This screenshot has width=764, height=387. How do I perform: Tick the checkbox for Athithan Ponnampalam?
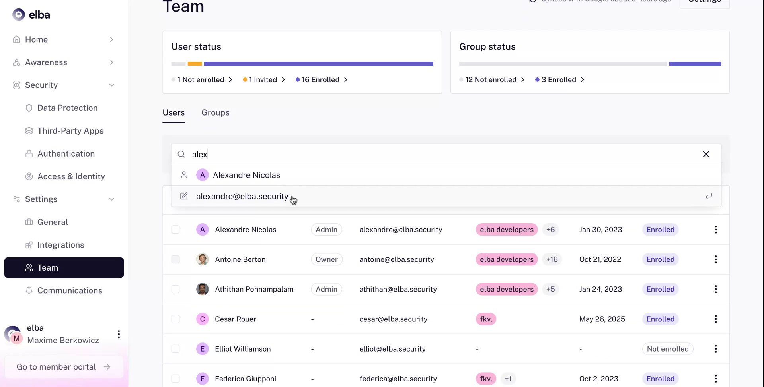click(175, 289)
